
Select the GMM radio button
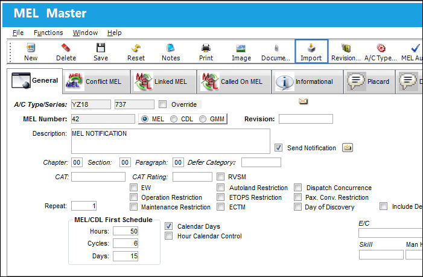pos(203,119)
